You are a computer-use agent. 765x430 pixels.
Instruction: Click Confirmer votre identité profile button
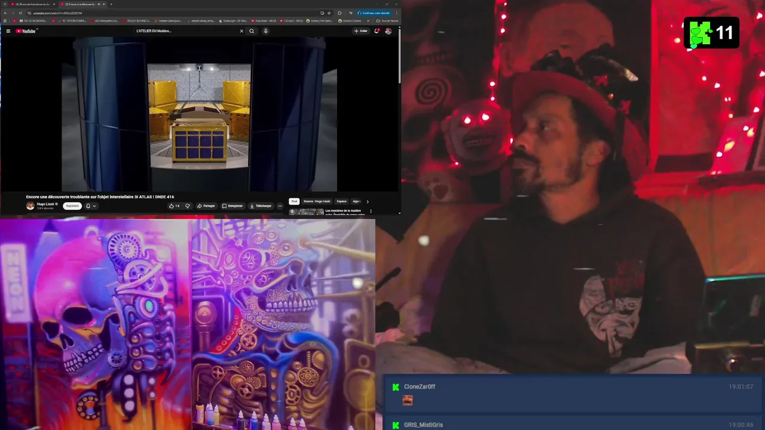click(x=374, y=13)
